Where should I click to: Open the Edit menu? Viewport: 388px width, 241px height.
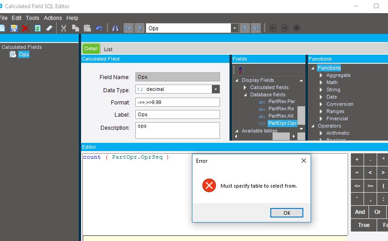click(17, 18)
